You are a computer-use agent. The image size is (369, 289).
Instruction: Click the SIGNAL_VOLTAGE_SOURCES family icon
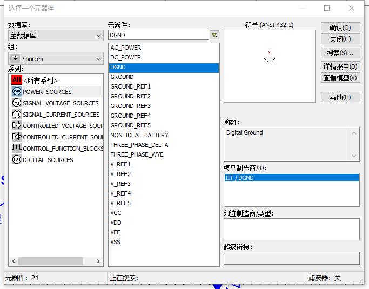coord(16,103)
